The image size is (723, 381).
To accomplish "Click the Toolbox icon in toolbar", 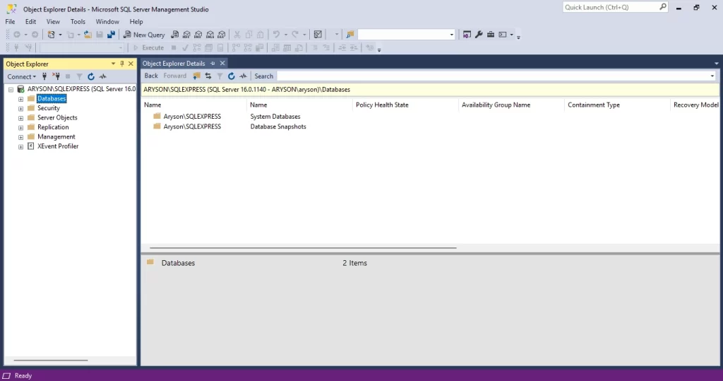I will (491, 35).
